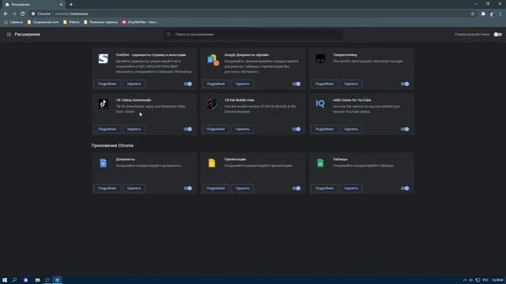This screenshot has height=284, width=506.
Task: Open Chrome's three-dot menu
Action: click(x=500, y=14)
